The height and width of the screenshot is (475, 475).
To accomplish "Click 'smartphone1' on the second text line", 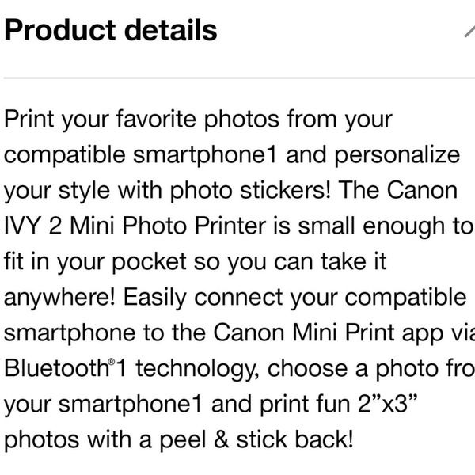I will [205, 155].
